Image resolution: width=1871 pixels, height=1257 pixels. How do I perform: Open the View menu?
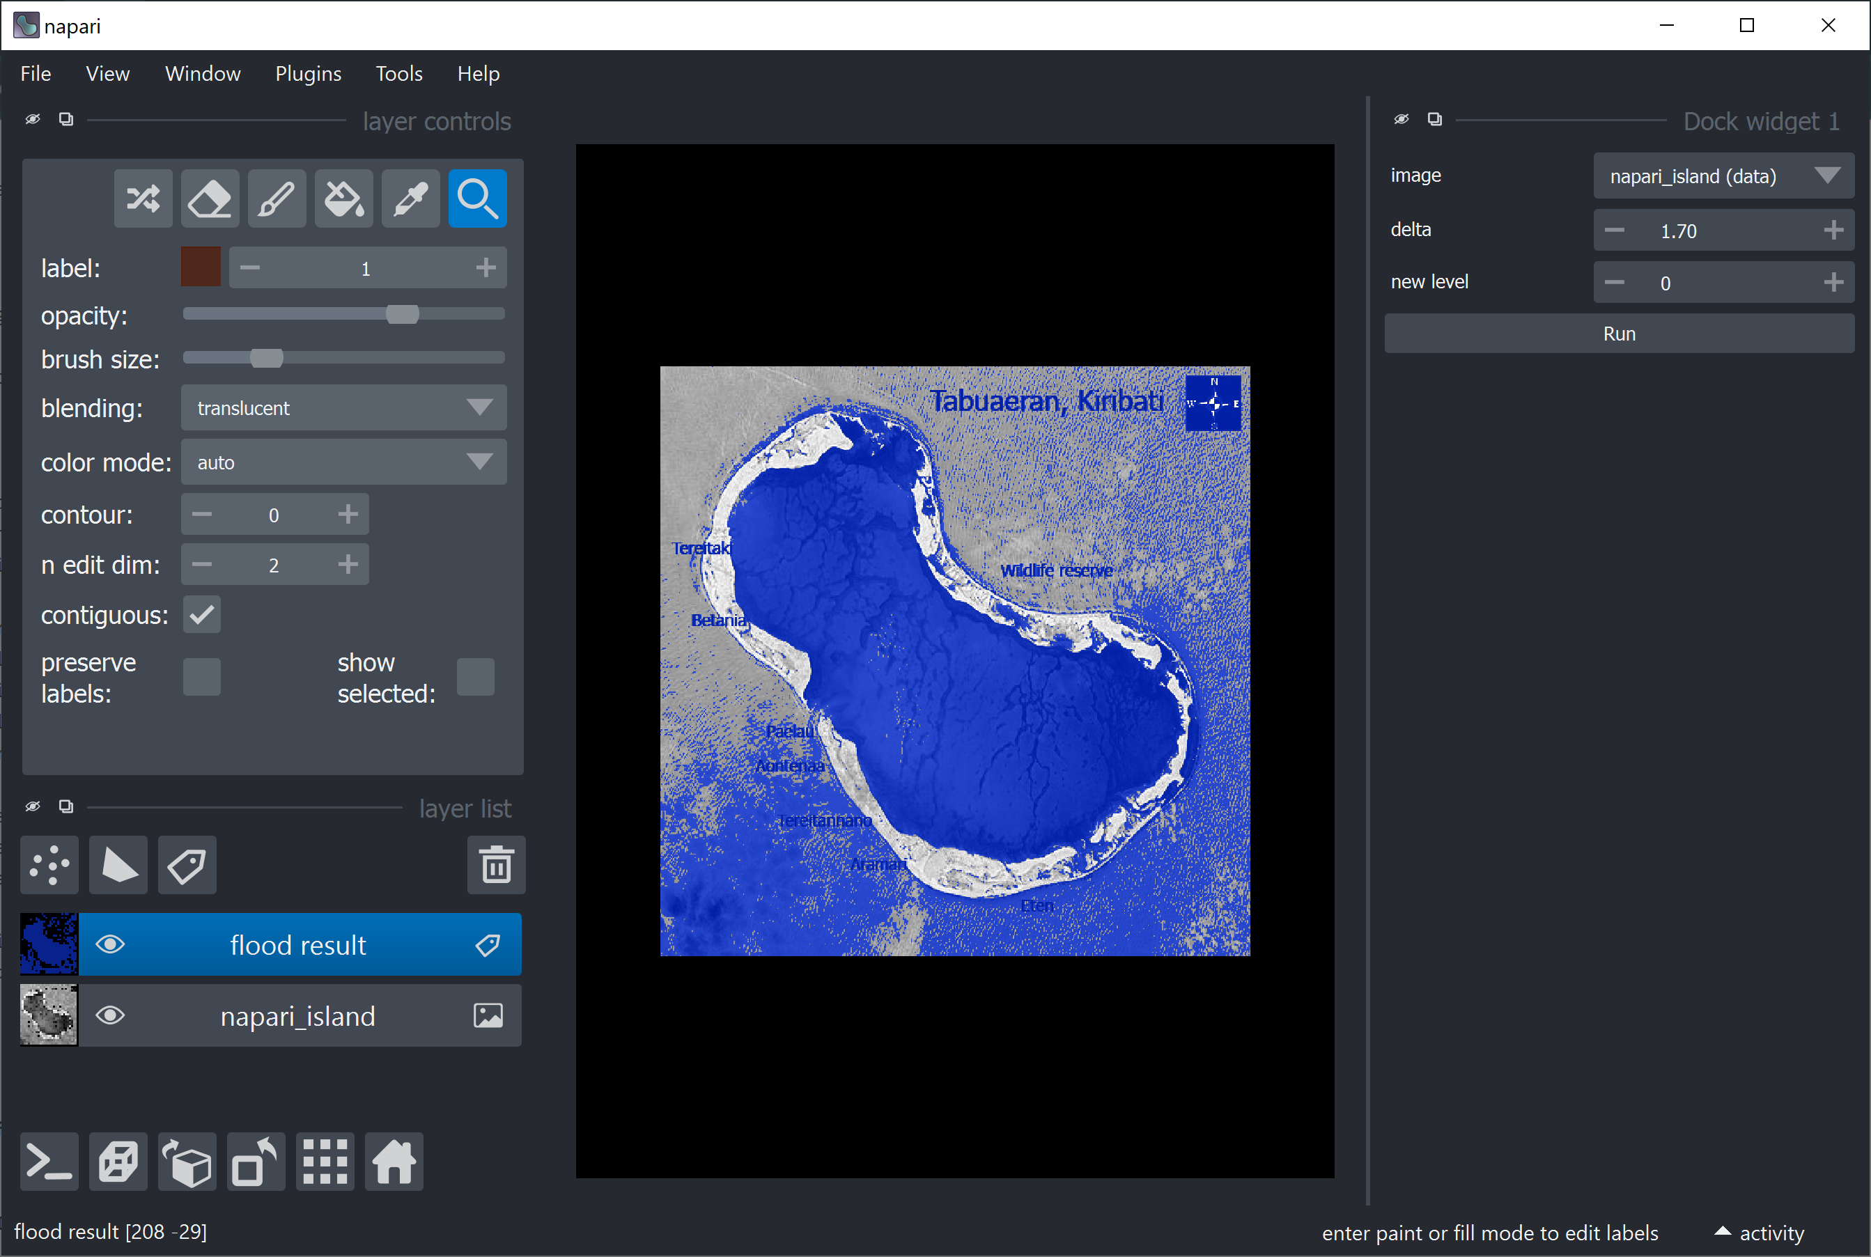(x=107, y=74)
